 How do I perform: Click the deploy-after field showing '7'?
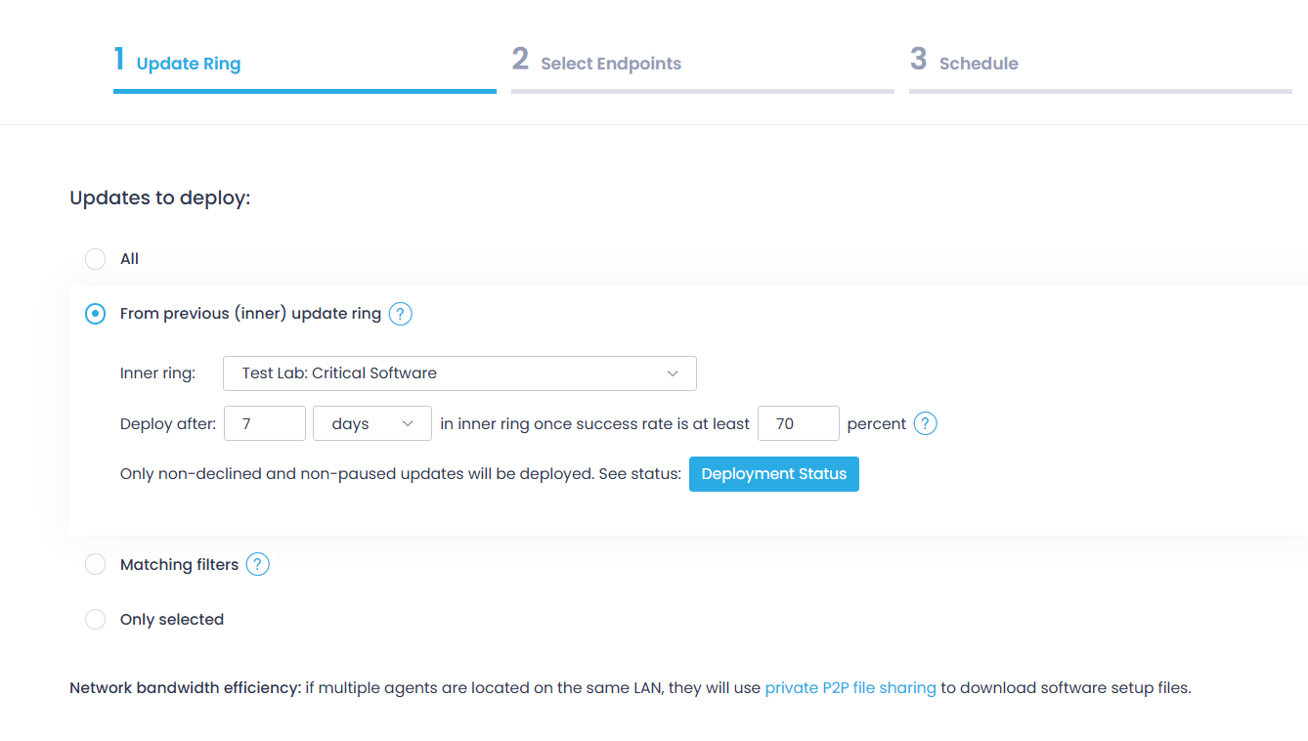pyautogui.click(x=264, y=423)
